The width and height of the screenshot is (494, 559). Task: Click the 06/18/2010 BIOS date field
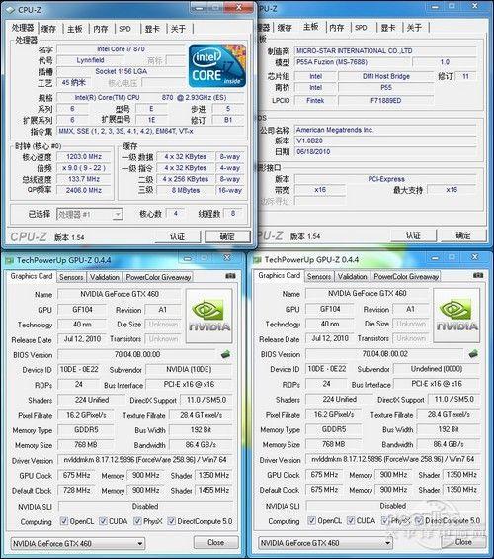[x=385, y=152]
